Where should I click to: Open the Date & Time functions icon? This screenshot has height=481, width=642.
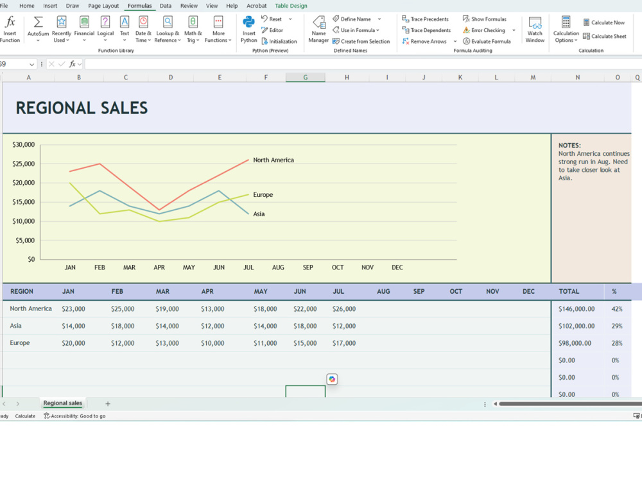tap(143, 22)
